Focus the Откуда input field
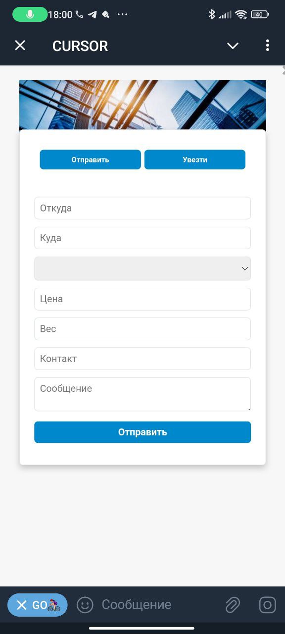Viewport: 285px width, 634px height. pos(142,208)
